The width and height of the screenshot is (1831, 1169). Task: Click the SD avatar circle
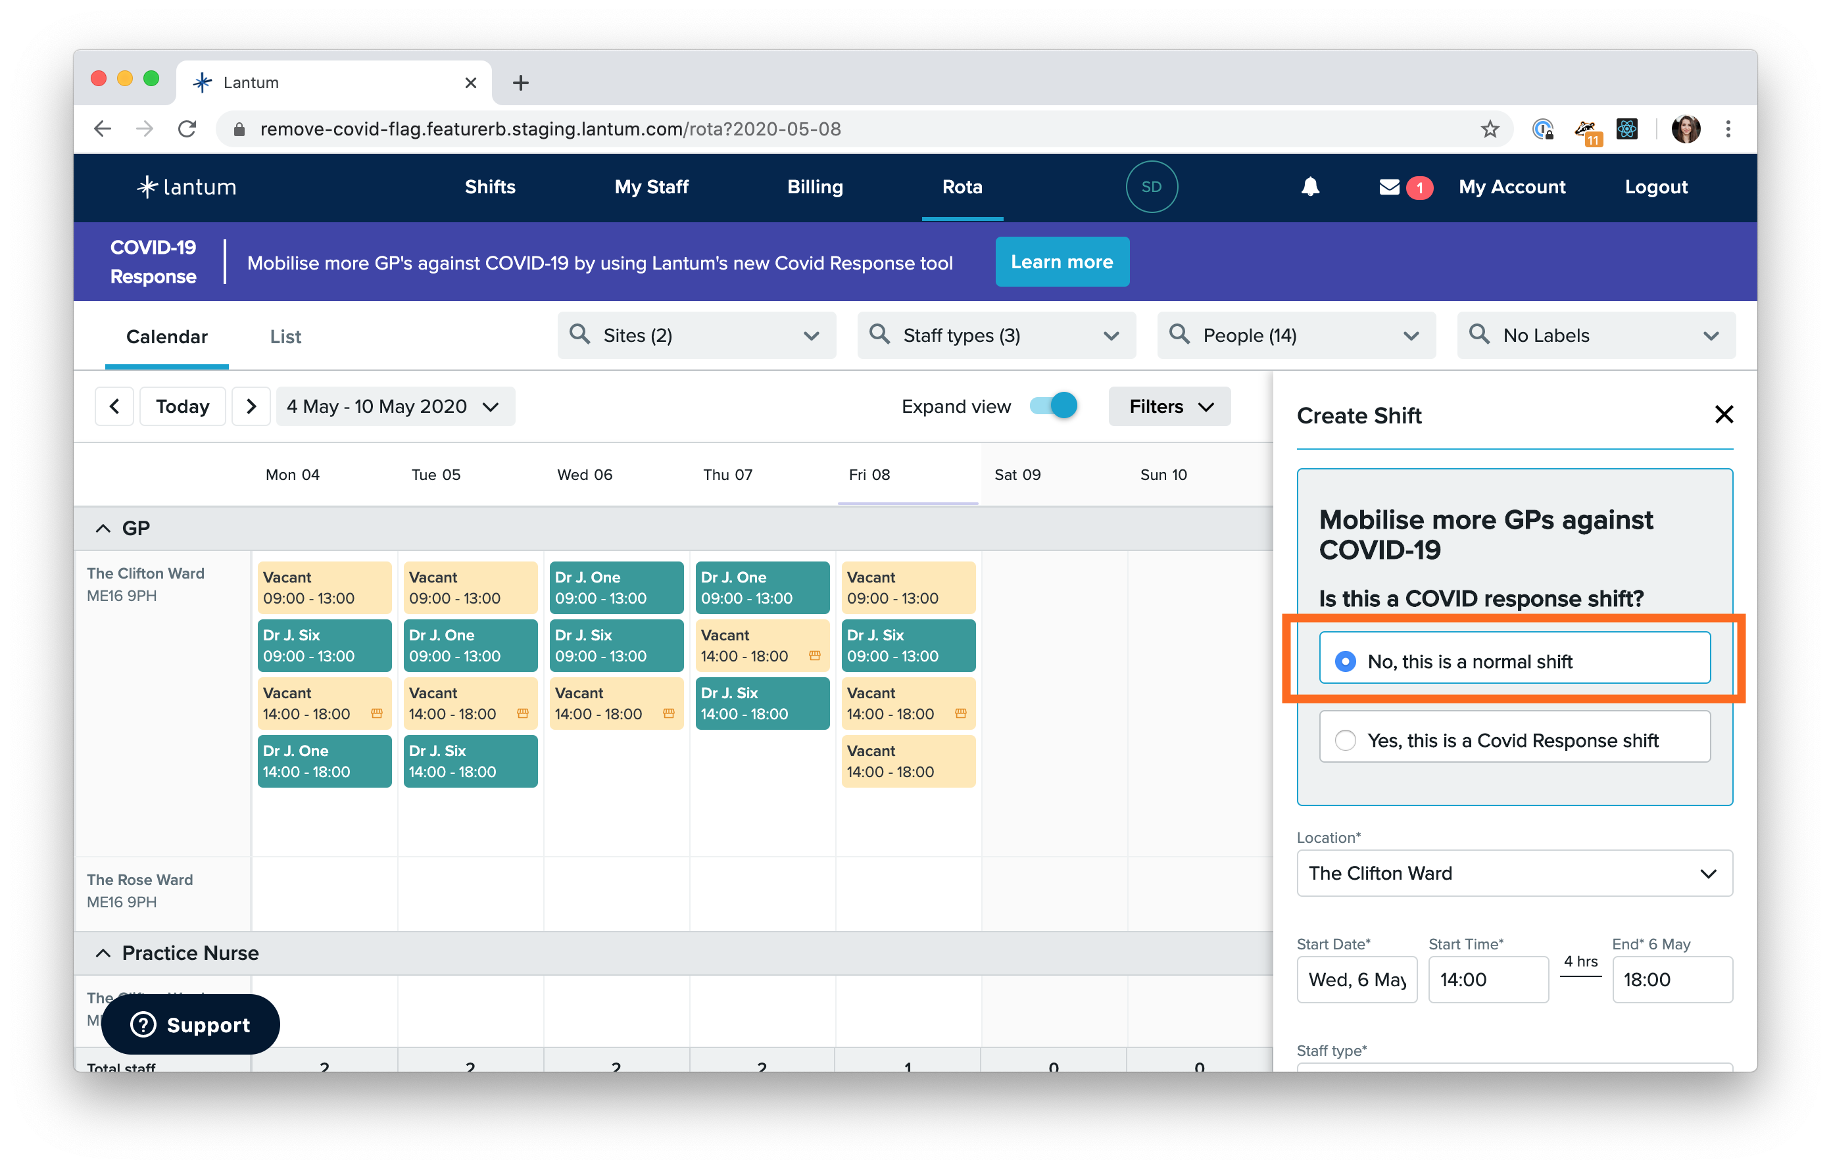coord(1151,187)
